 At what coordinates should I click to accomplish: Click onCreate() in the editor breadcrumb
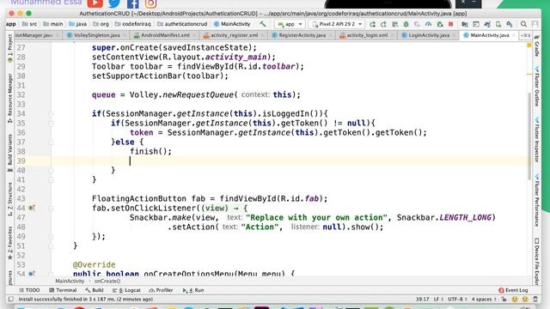click(x=107, y=281)
